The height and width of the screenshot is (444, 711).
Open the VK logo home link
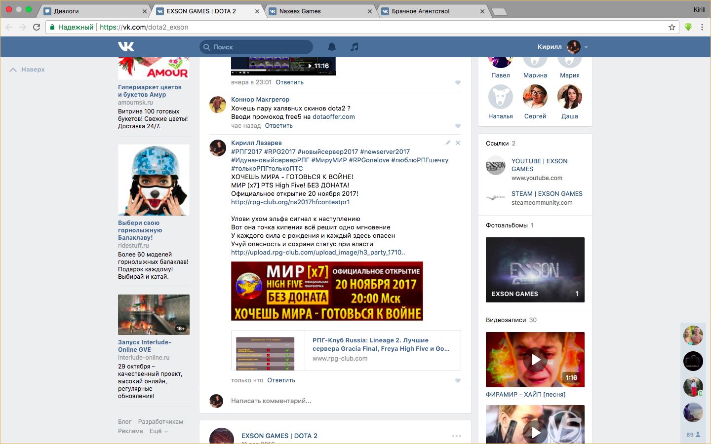126,47
